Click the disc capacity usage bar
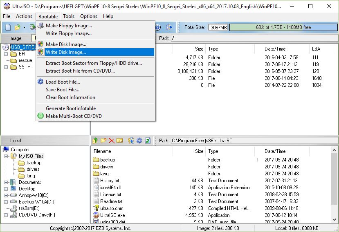Image resolution: width=339 pixels, height=232 pixels. coord(283,27)
